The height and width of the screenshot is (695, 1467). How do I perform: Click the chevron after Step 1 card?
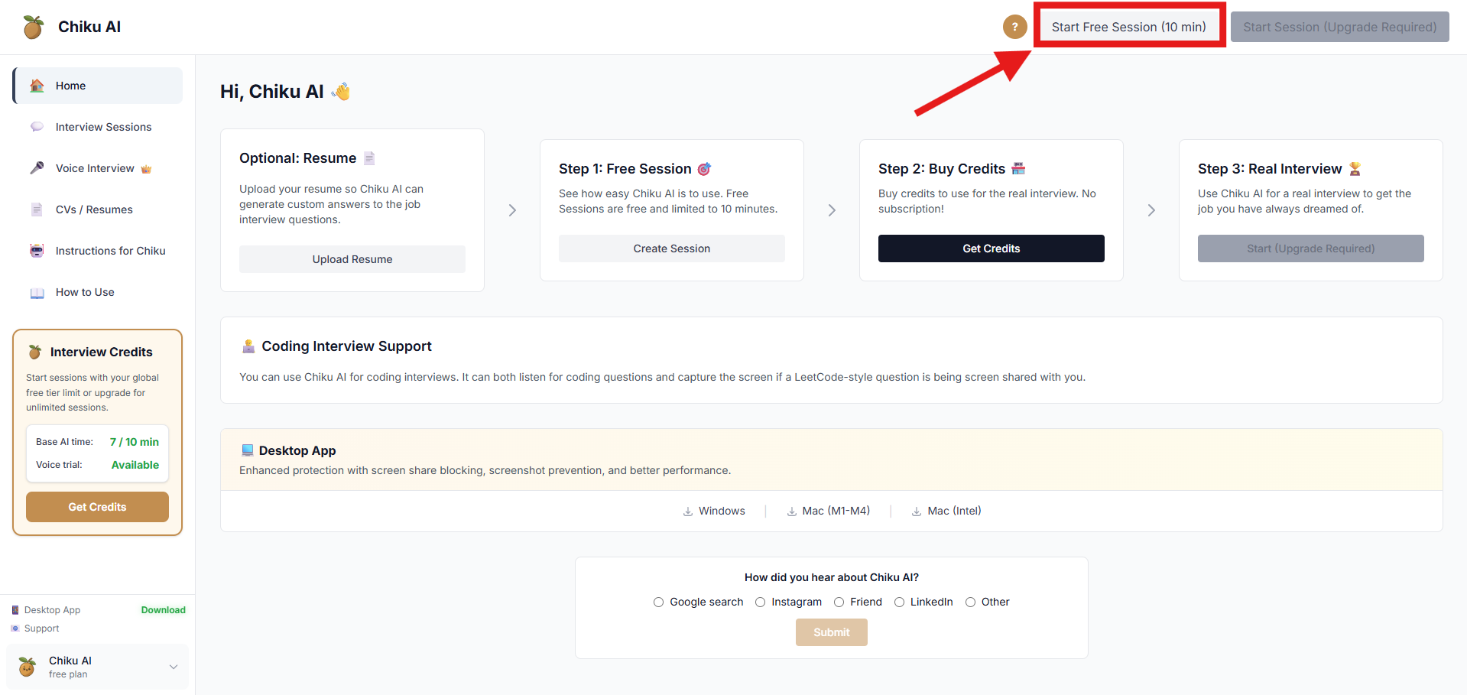(x=831, y=209)
